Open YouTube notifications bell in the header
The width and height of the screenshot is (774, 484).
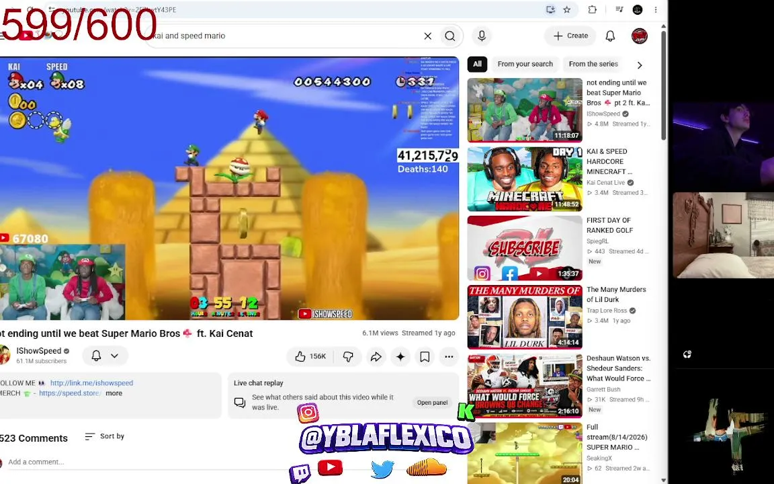[610, 36]
